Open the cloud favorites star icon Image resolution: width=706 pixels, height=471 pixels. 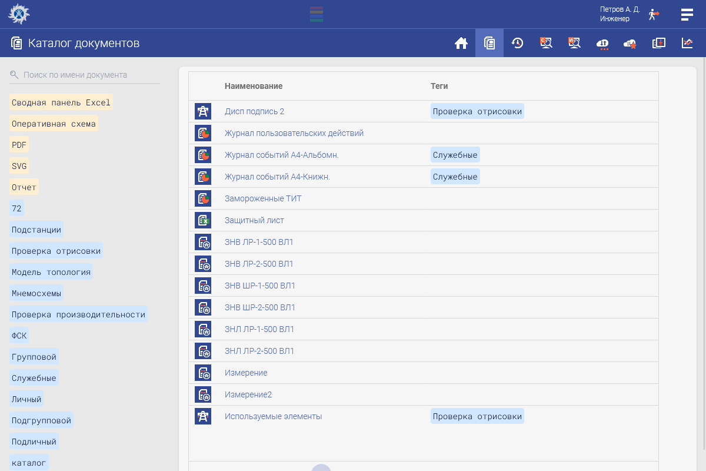[631, 44]
